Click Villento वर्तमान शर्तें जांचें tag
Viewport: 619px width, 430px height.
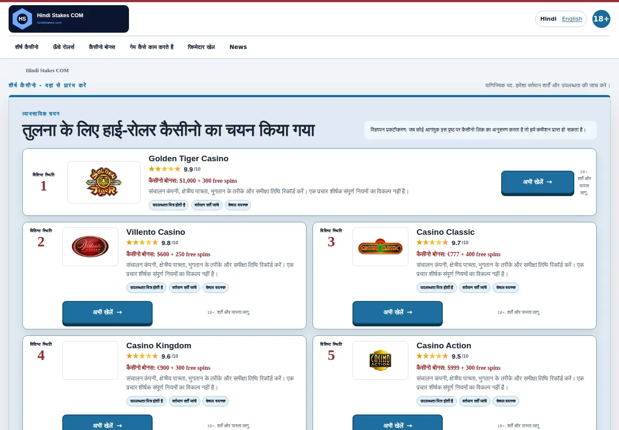[184, 288]
